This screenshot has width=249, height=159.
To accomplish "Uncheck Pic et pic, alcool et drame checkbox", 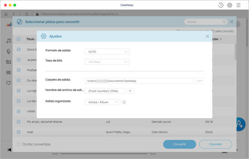I will click(18, 122).
